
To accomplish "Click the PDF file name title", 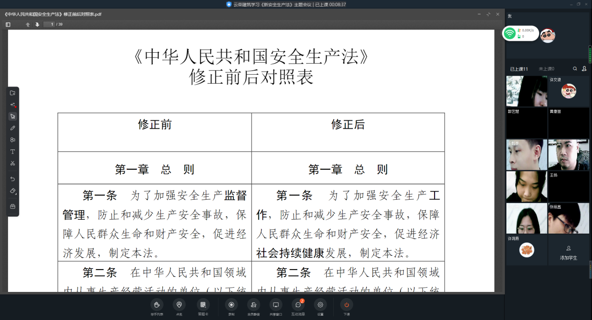I will tap(53, 14).
